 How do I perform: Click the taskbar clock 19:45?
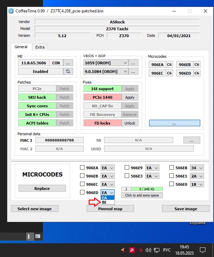(x=184, y=247)
